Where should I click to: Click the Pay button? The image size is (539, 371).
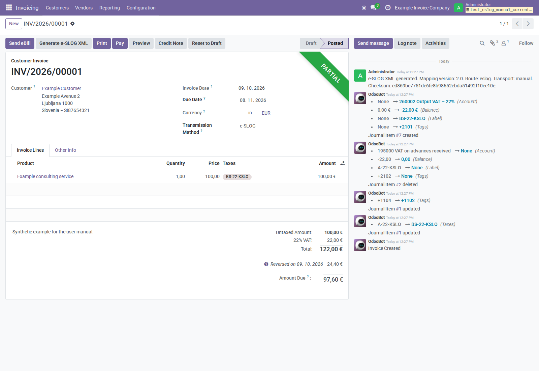pos(120,43)
